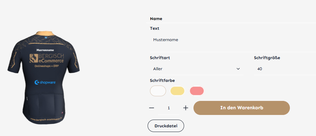Image resolution: width=316 pixels, height=136 pixels.
Task: Add item with In den Warenkorb
Action: [x=241, y=108]
